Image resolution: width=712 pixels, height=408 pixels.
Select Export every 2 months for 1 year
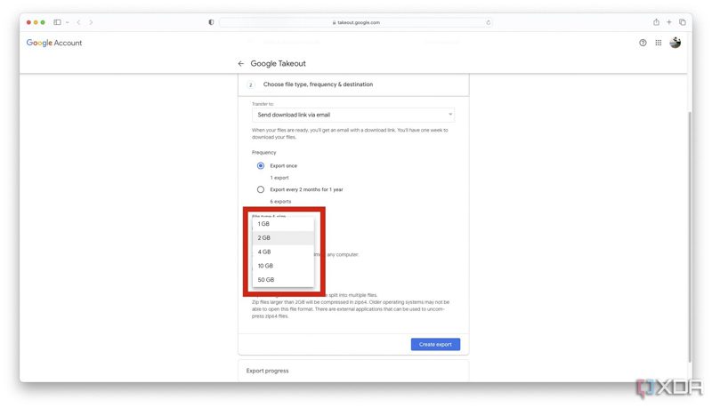[261, 189]
